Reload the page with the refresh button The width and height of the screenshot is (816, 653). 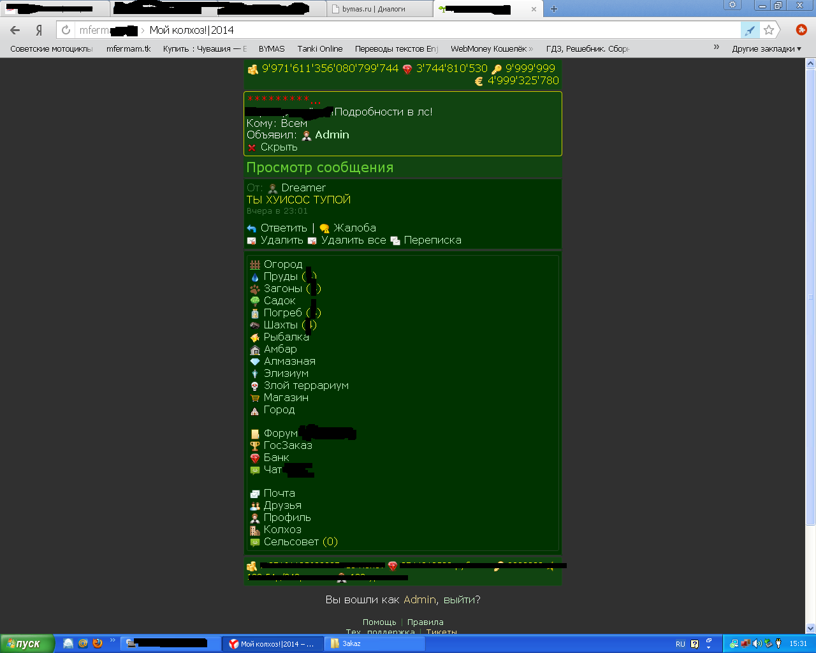(66, 30)
